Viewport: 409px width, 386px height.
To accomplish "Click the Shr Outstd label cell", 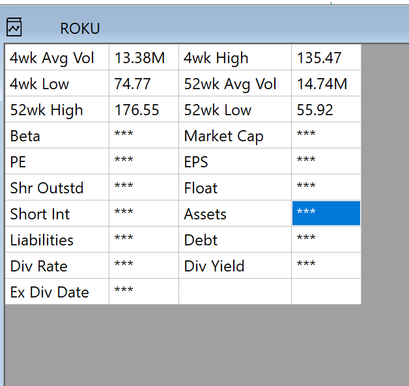I will pos(57,188).
